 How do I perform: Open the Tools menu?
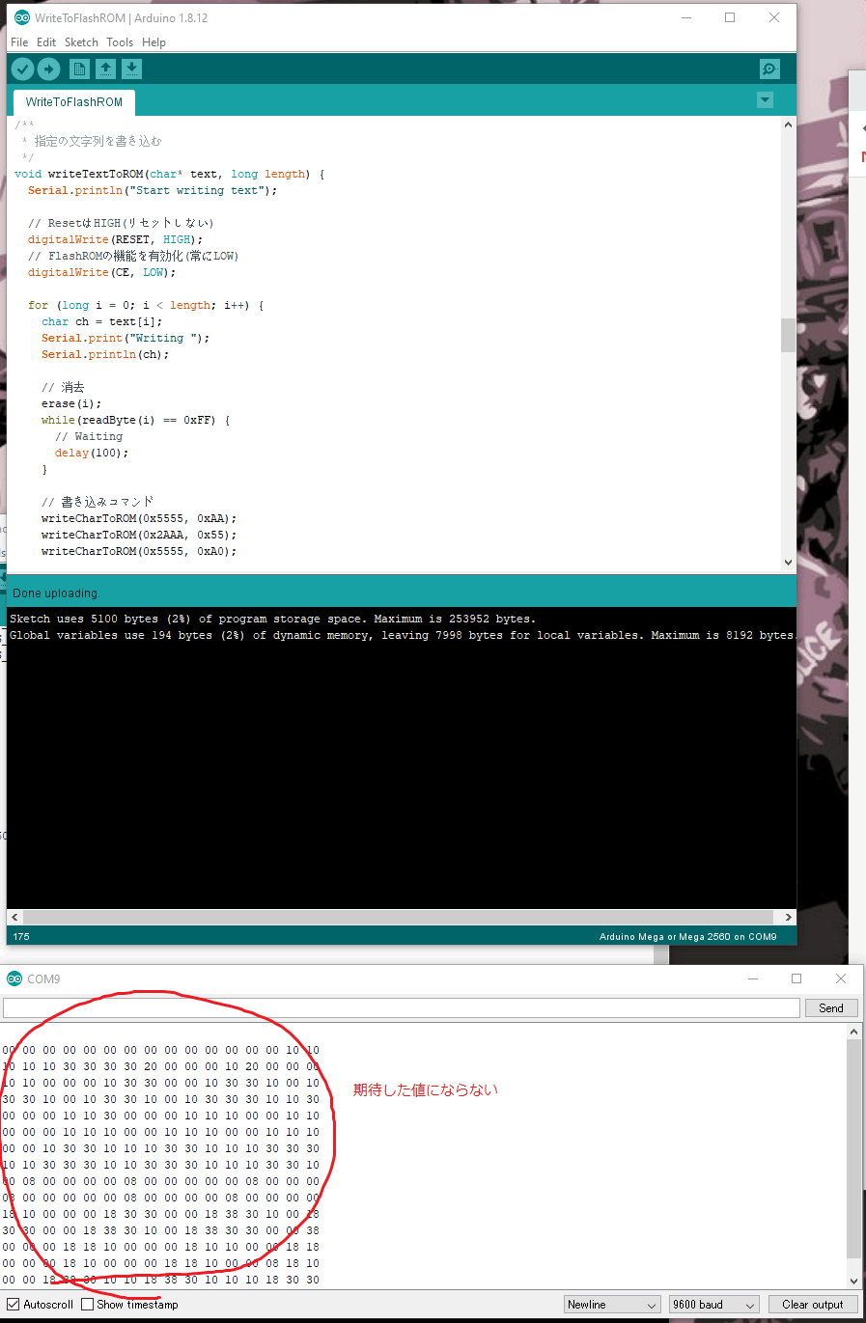point(120,42)
